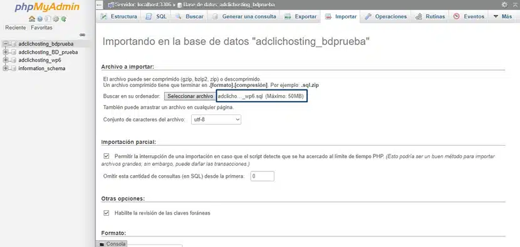Click Base de datos breadcrumb link
This screenshot has width=520, height=247.
point(229,5)
